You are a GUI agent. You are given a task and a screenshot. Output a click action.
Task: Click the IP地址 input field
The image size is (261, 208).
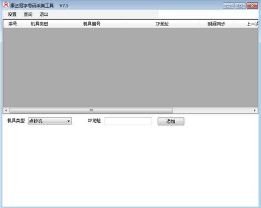(x=128, y=121)
